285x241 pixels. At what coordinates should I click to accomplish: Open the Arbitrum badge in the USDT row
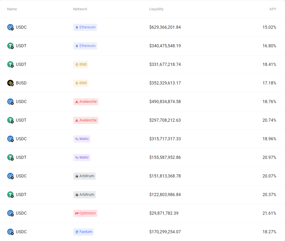(x=85, y=195)
